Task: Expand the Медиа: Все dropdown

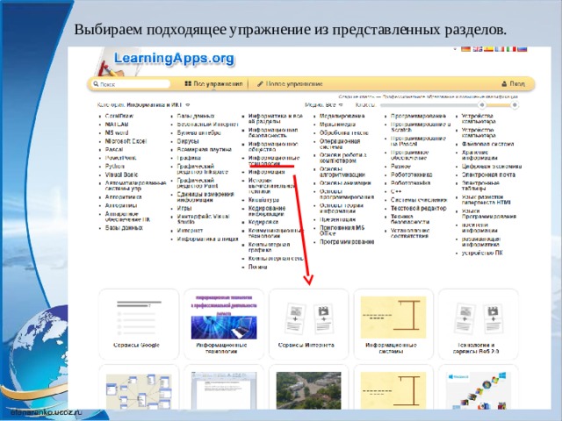Action: pos(324,105)
